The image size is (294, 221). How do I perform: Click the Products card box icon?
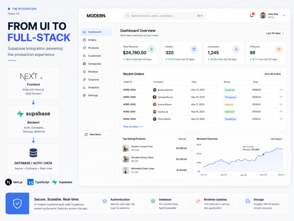point(279,49)
